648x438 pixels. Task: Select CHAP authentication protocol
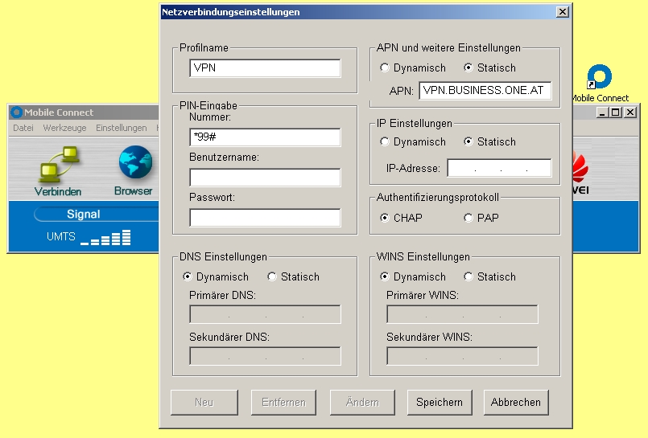[385, 218]
